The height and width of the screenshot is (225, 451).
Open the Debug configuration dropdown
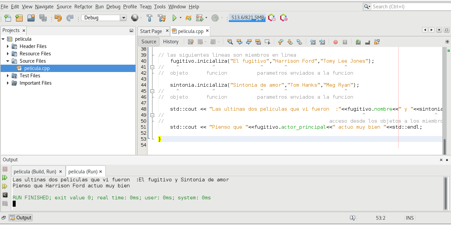pos(123,18)
